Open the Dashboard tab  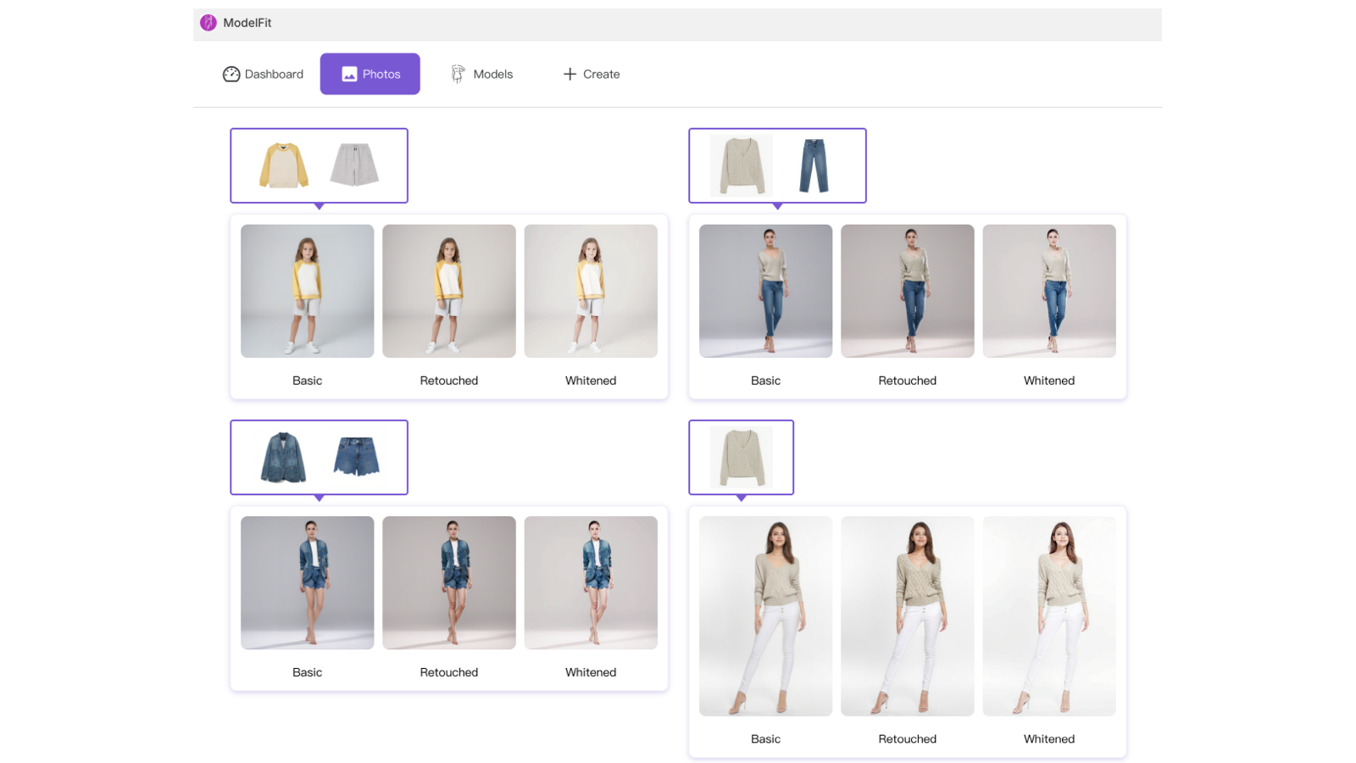(263, 75)
